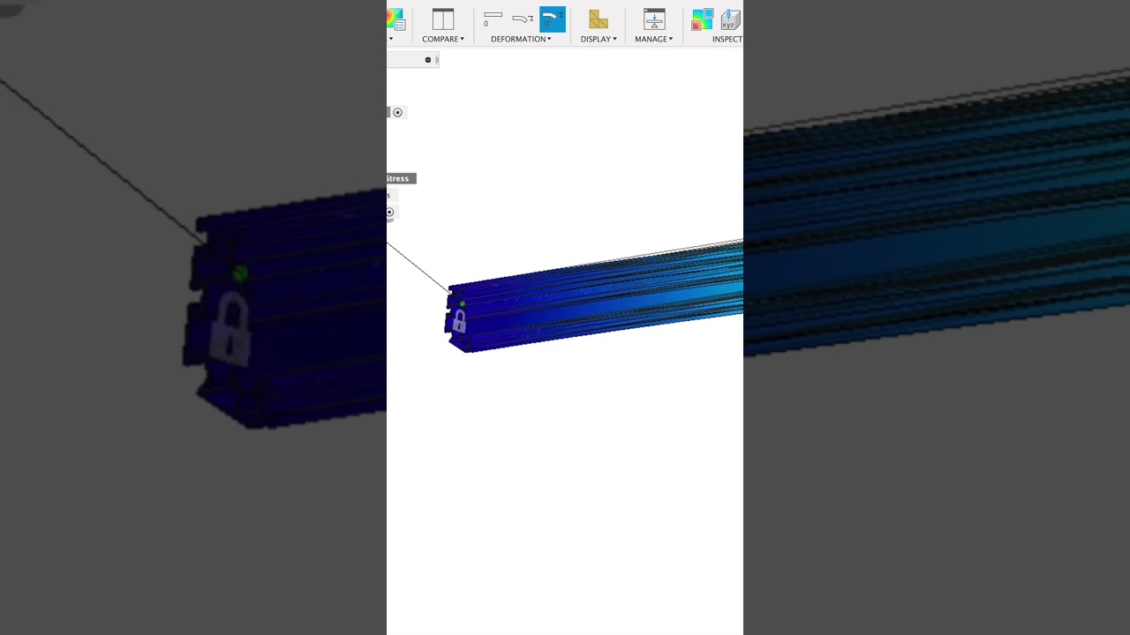The image size is (1130, 635).
Task: Toggle the radio button below Stress label
Action: pyautogui.click(x=389, y=212)
